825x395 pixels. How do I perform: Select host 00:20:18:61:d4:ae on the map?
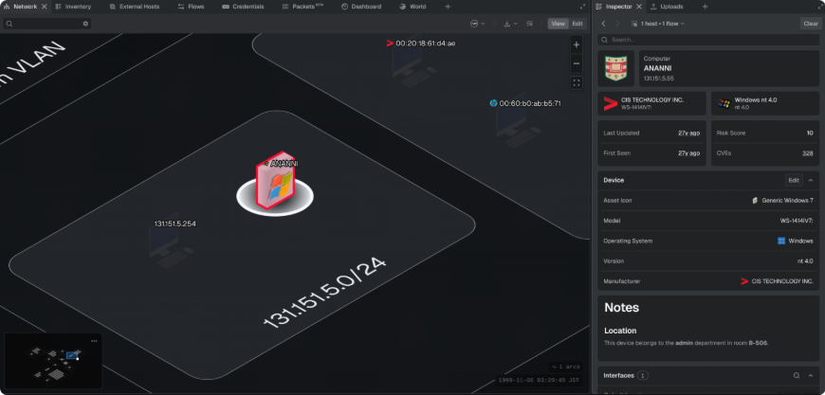point(415,63)
